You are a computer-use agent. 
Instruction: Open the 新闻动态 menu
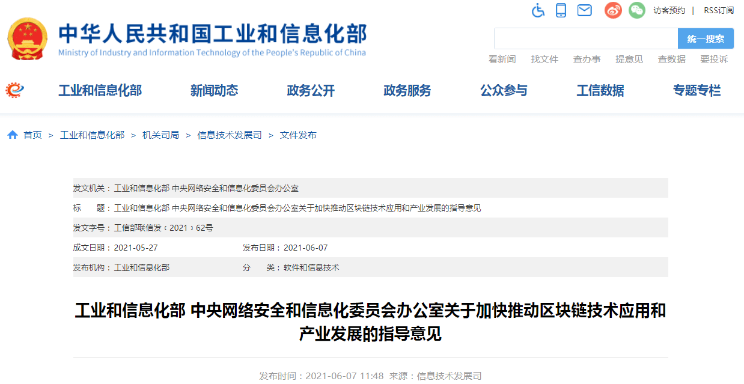click(214, 91)
